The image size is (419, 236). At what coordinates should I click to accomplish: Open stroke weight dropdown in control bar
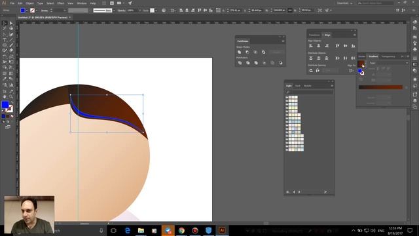pyautogui.click(x=65, y=10)
